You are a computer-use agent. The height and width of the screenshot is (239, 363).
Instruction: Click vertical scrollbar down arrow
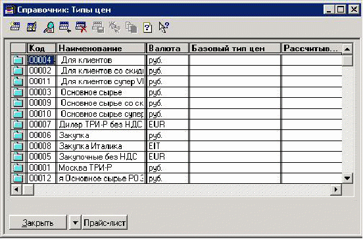pos(347,178)
